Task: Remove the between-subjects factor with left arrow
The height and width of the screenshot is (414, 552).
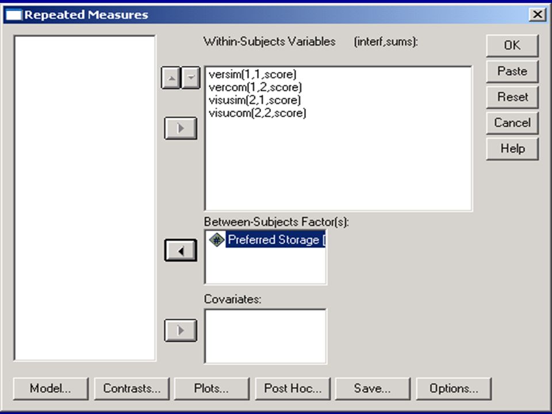Action: click(x=181, y=251)
